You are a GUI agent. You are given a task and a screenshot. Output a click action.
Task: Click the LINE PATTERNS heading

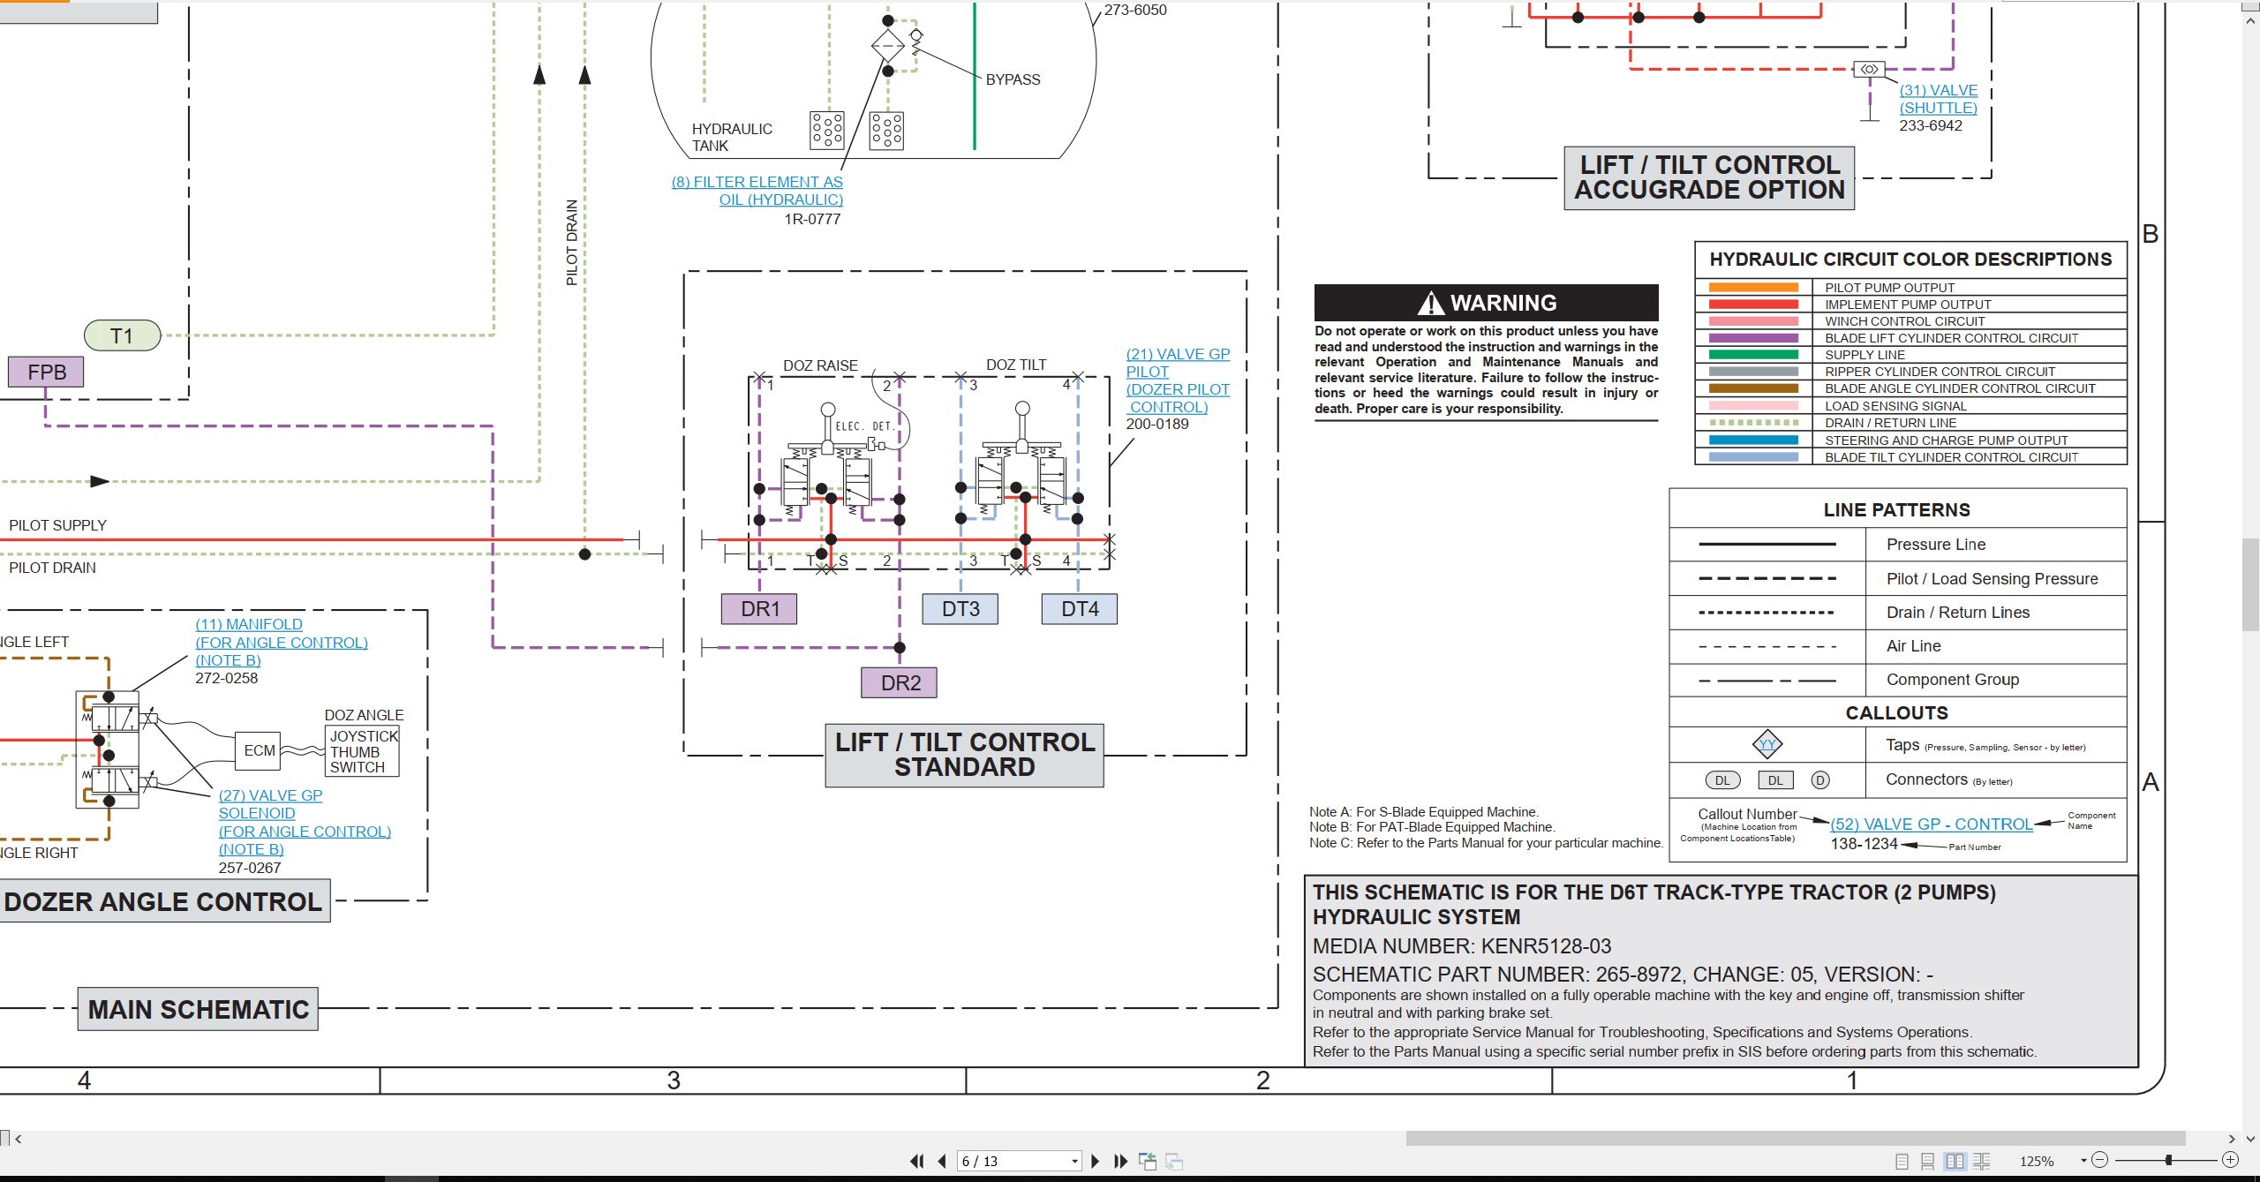pyautogui.click(x=1896, y=510)
